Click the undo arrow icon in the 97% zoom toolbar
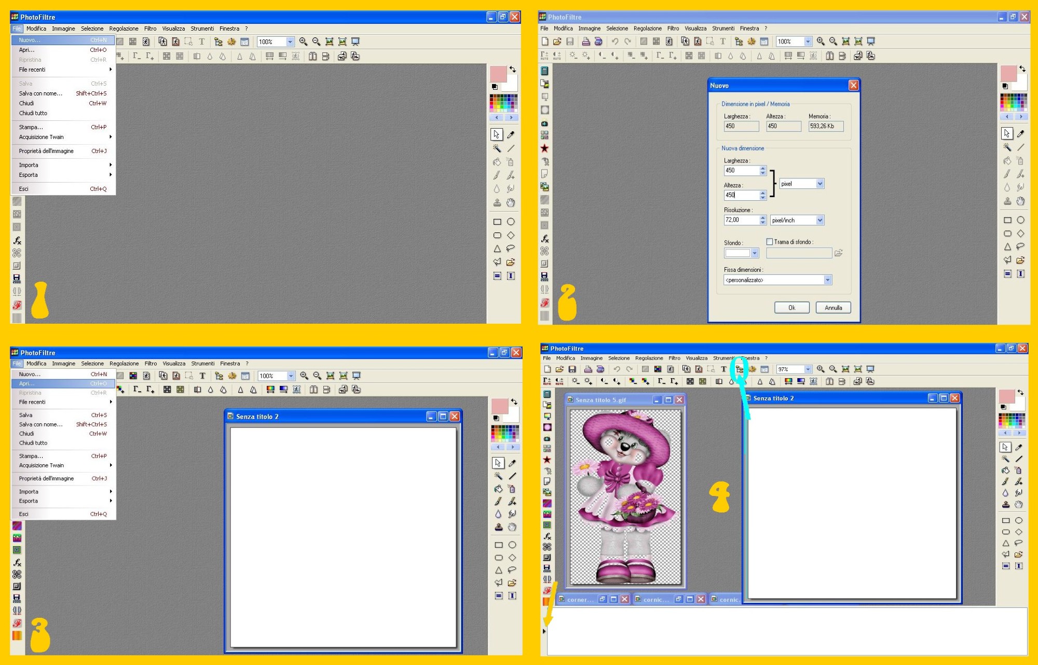 [617, 369]
